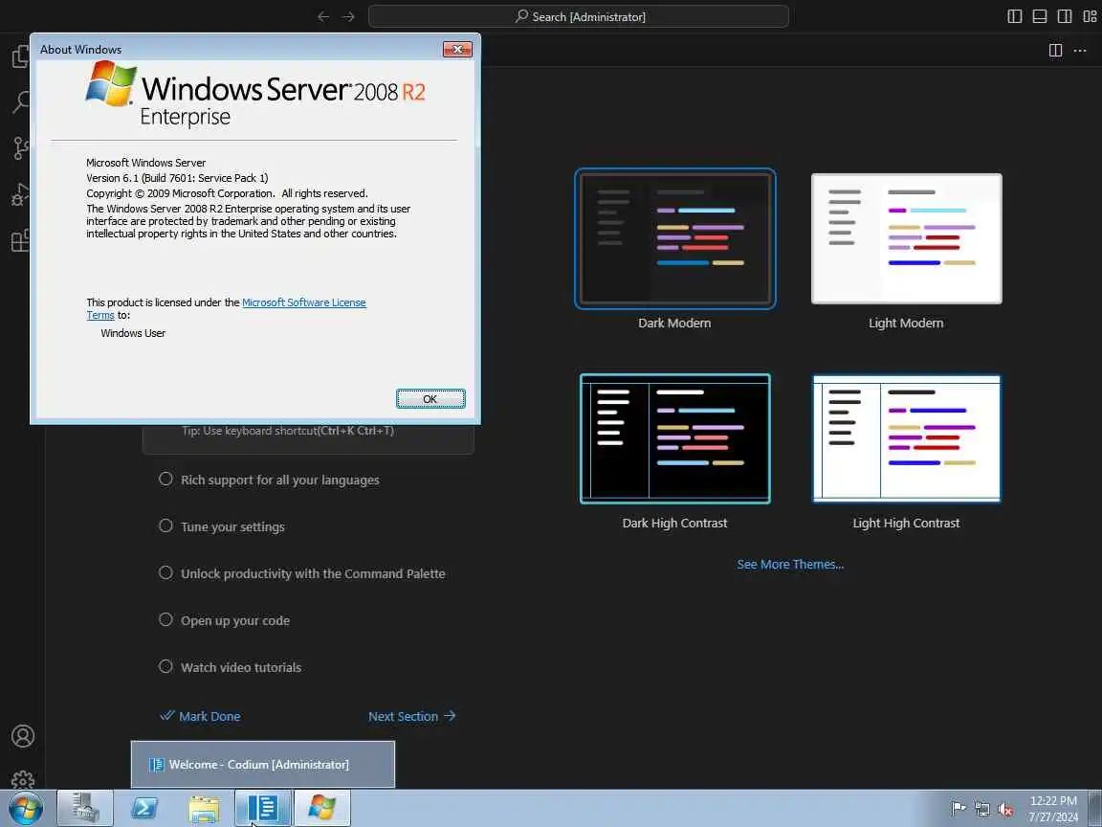Click Mark Done

click(x=200, y=717)
